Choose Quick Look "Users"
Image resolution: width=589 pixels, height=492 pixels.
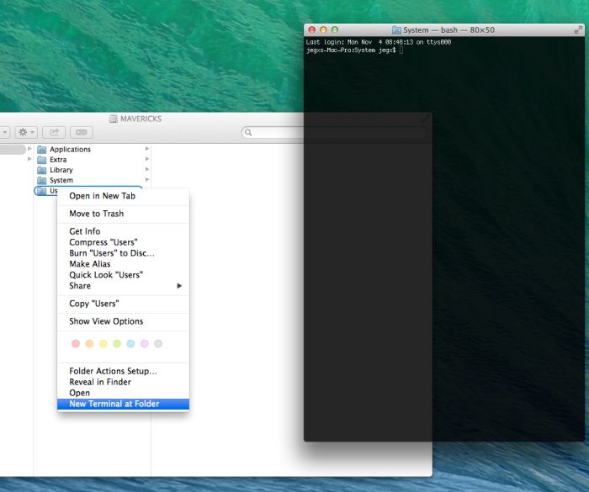123,275
